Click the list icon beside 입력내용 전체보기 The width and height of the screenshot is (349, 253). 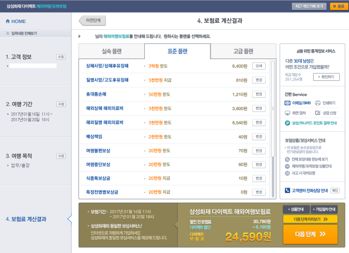point(7,34)
